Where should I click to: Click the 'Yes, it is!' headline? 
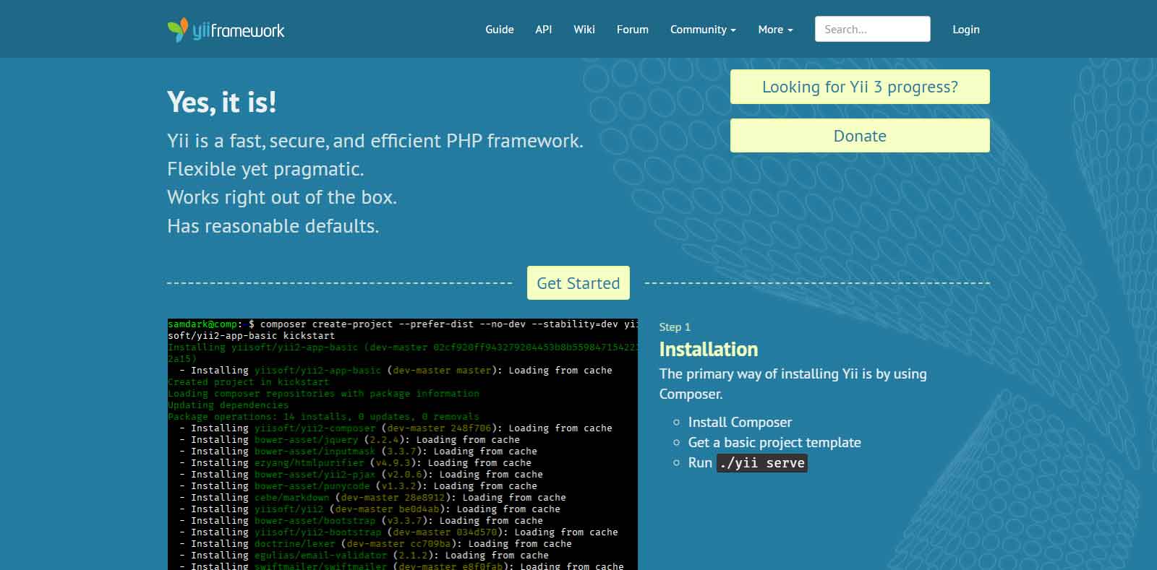pyautogui.click(x=221, y=102)
